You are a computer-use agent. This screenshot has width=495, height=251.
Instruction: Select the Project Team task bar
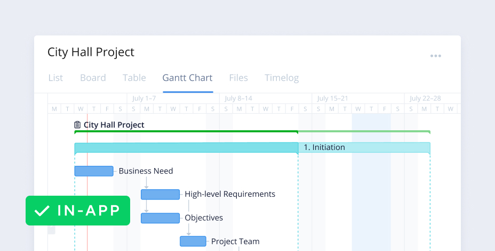(193, 241)
